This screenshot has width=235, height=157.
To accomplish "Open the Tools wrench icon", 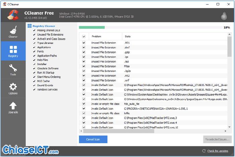I will click(x=13, y=68).
